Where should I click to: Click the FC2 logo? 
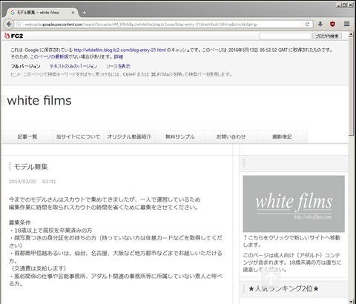point(14,36)
